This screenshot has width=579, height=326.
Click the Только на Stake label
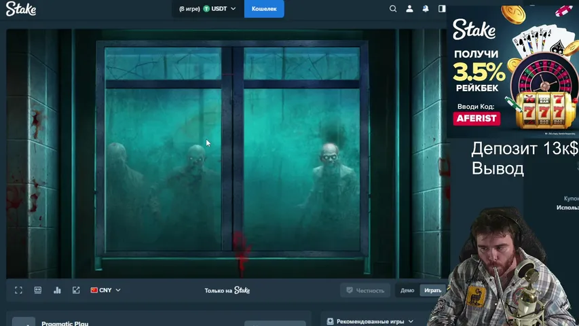pos(227,291)
